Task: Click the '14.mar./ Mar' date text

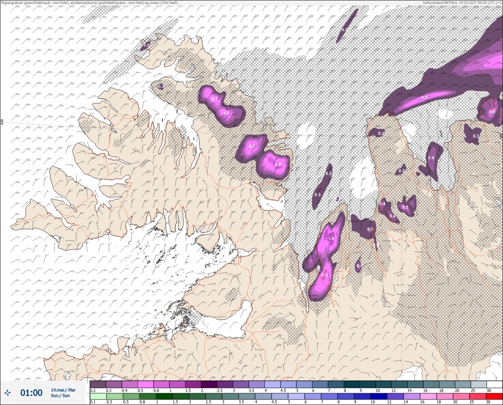Action: click(x=63, y=390)
